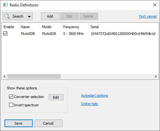Click the scrollbar left arrow
Screen dimensions: 160x131
click(x=4, y=77)
